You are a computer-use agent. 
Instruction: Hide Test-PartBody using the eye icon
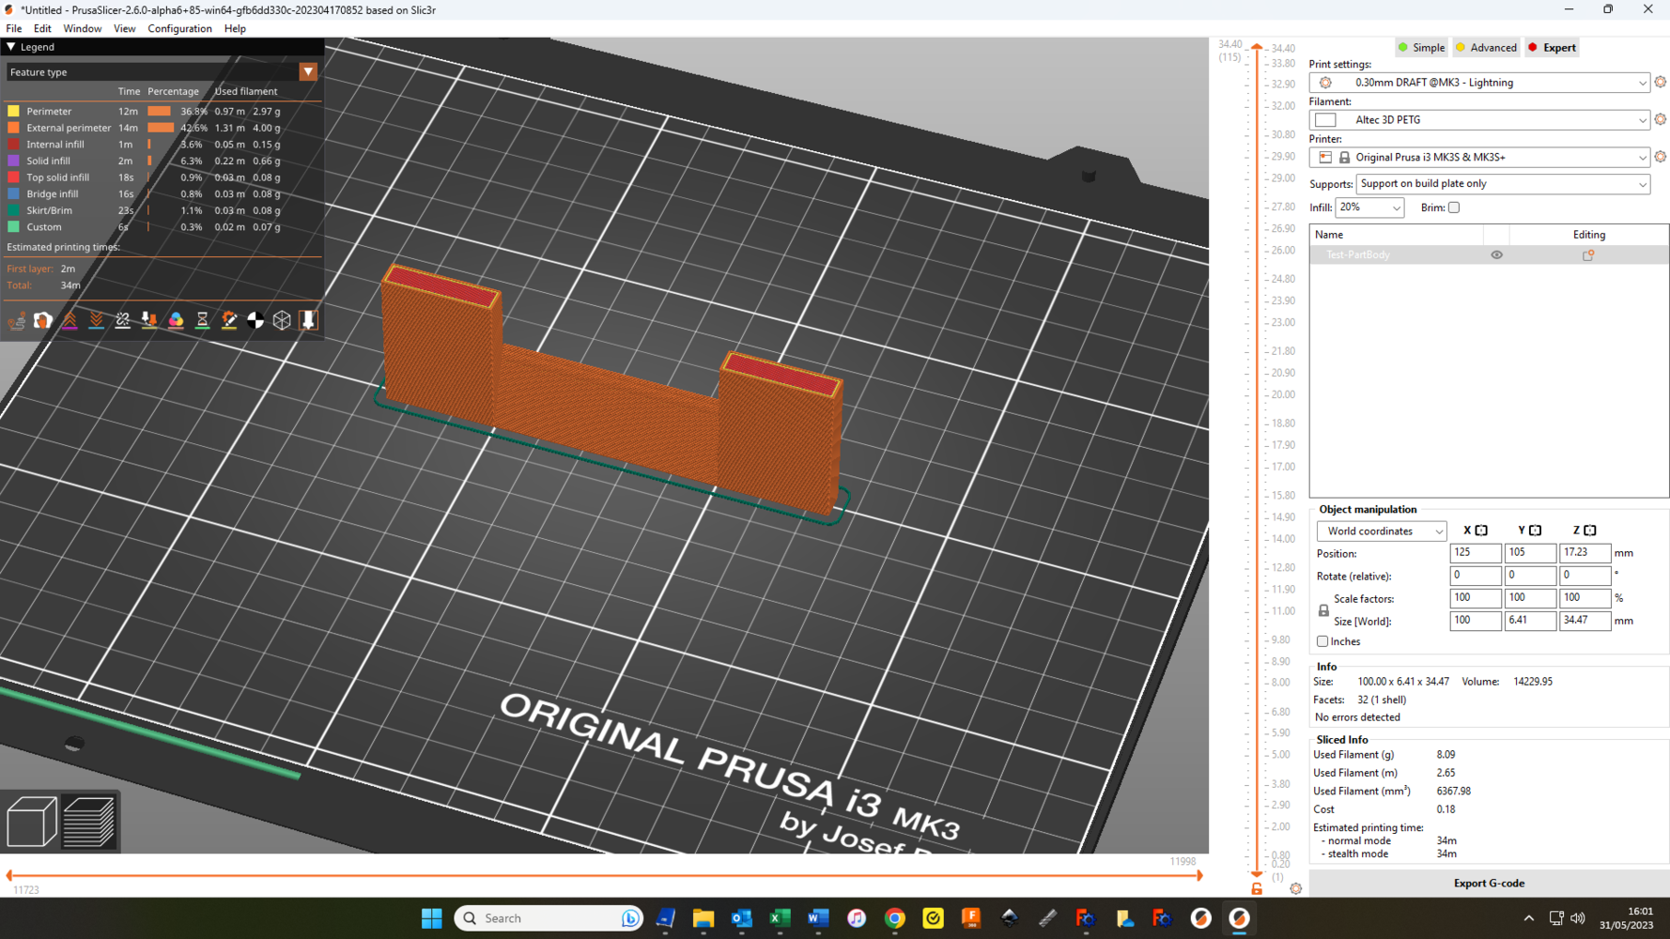1496,255
